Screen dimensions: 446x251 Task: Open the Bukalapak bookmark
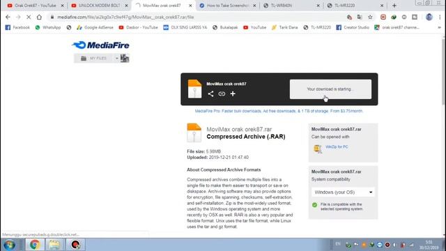(x=225, y=28)
